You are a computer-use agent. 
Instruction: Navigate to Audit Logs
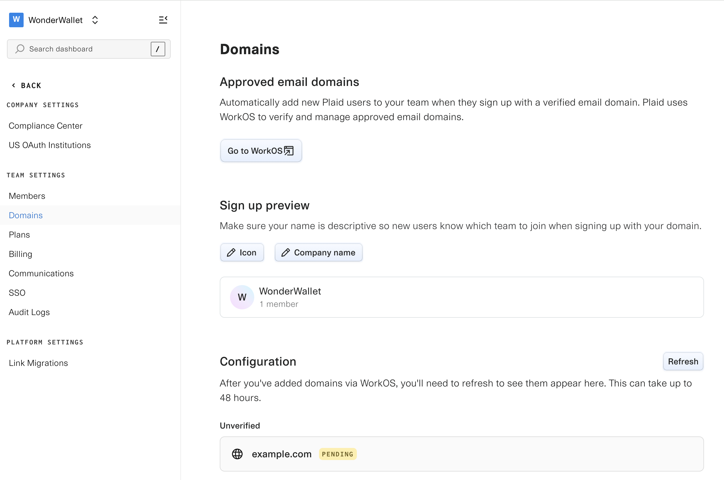(29, 312)
